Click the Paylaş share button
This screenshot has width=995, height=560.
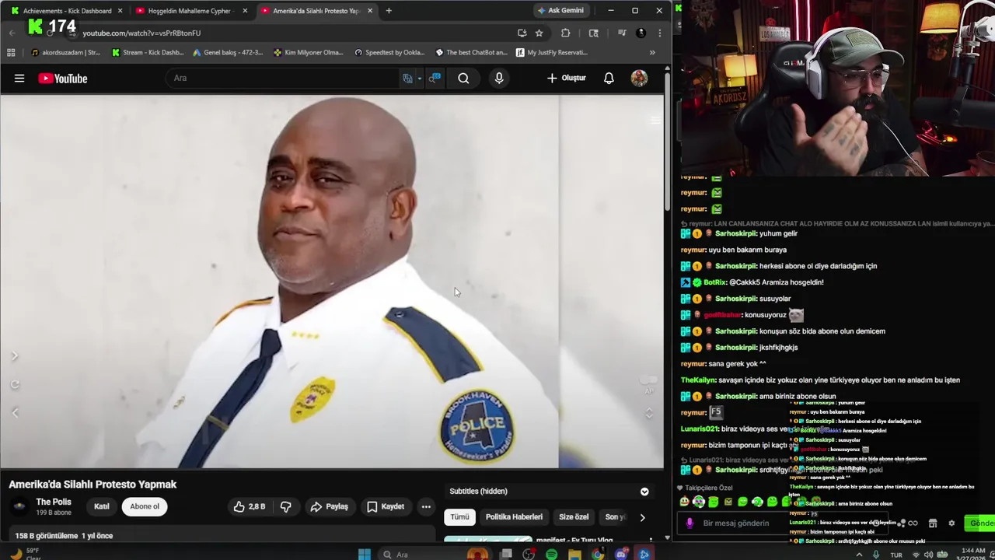point(329,506)
